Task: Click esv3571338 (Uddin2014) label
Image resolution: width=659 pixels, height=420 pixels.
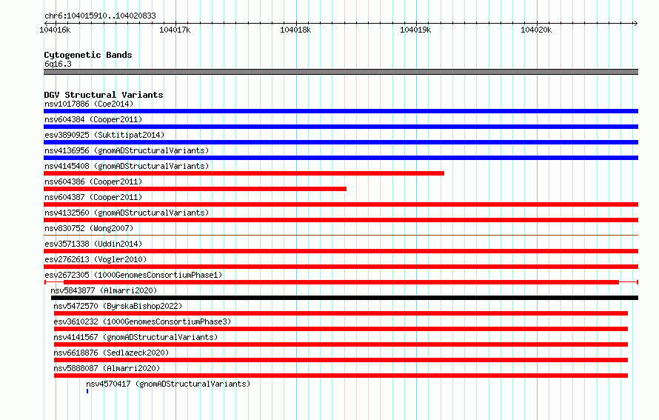Action: click(93, 244)
